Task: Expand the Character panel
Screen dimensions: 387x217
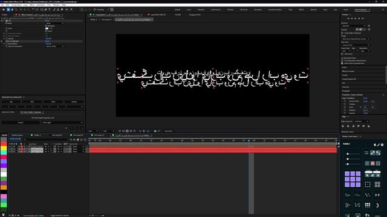Action: pyautogui.click(x=345, y=87)
